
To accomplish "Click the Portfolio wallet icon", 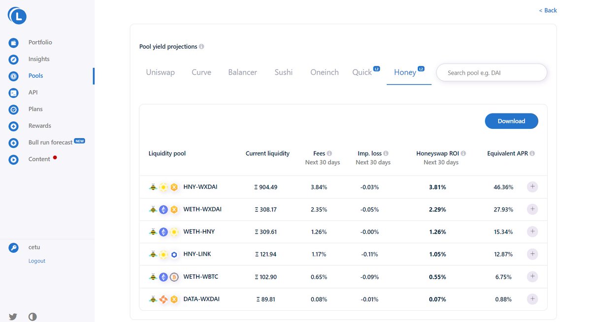I will tap(14, 43).
